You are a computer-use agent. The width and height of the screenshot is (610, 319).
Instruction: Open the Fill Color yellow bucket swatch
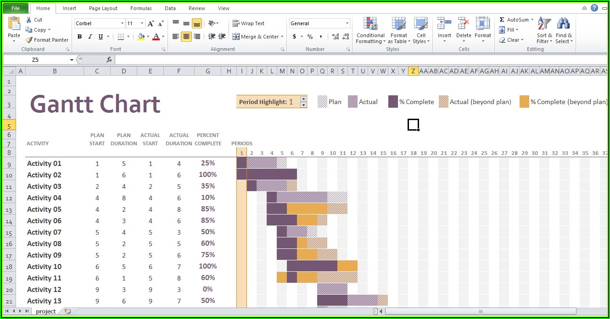point(141,37)
